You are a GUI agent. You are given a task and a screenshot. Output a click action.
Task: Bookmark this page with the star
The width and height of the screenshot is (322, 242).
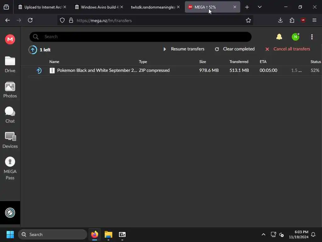point(248,20)
